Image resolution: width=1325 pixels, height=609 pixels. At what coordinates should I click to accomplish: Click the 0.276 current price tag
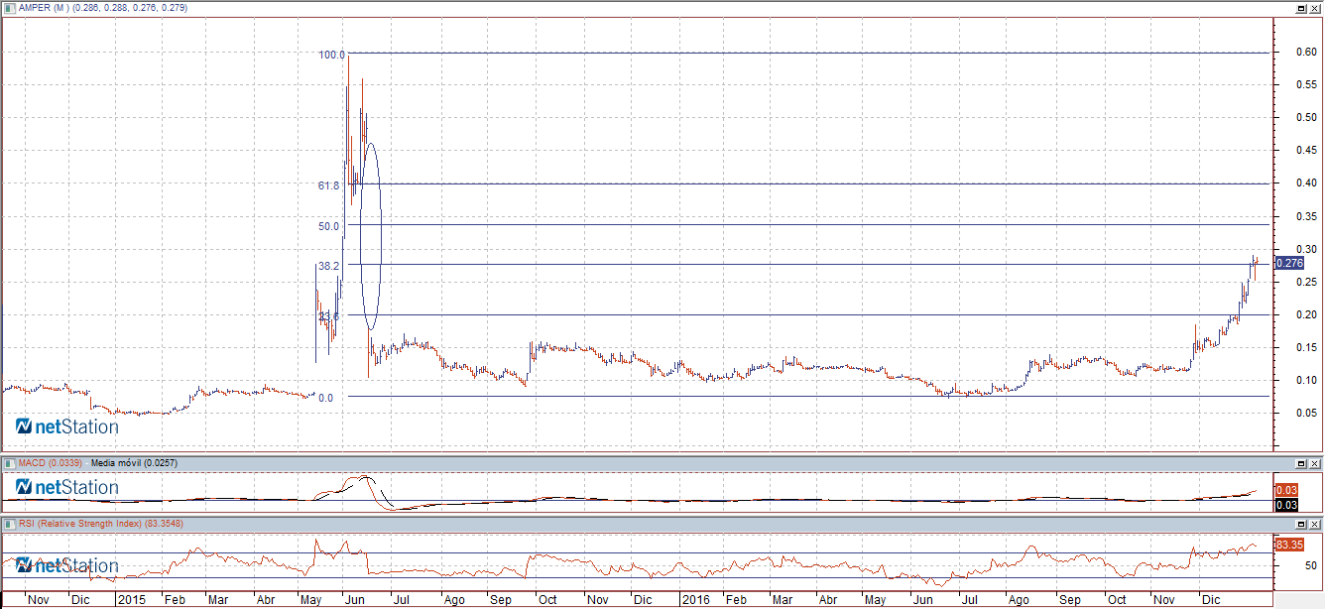[x=1289, y=263]
